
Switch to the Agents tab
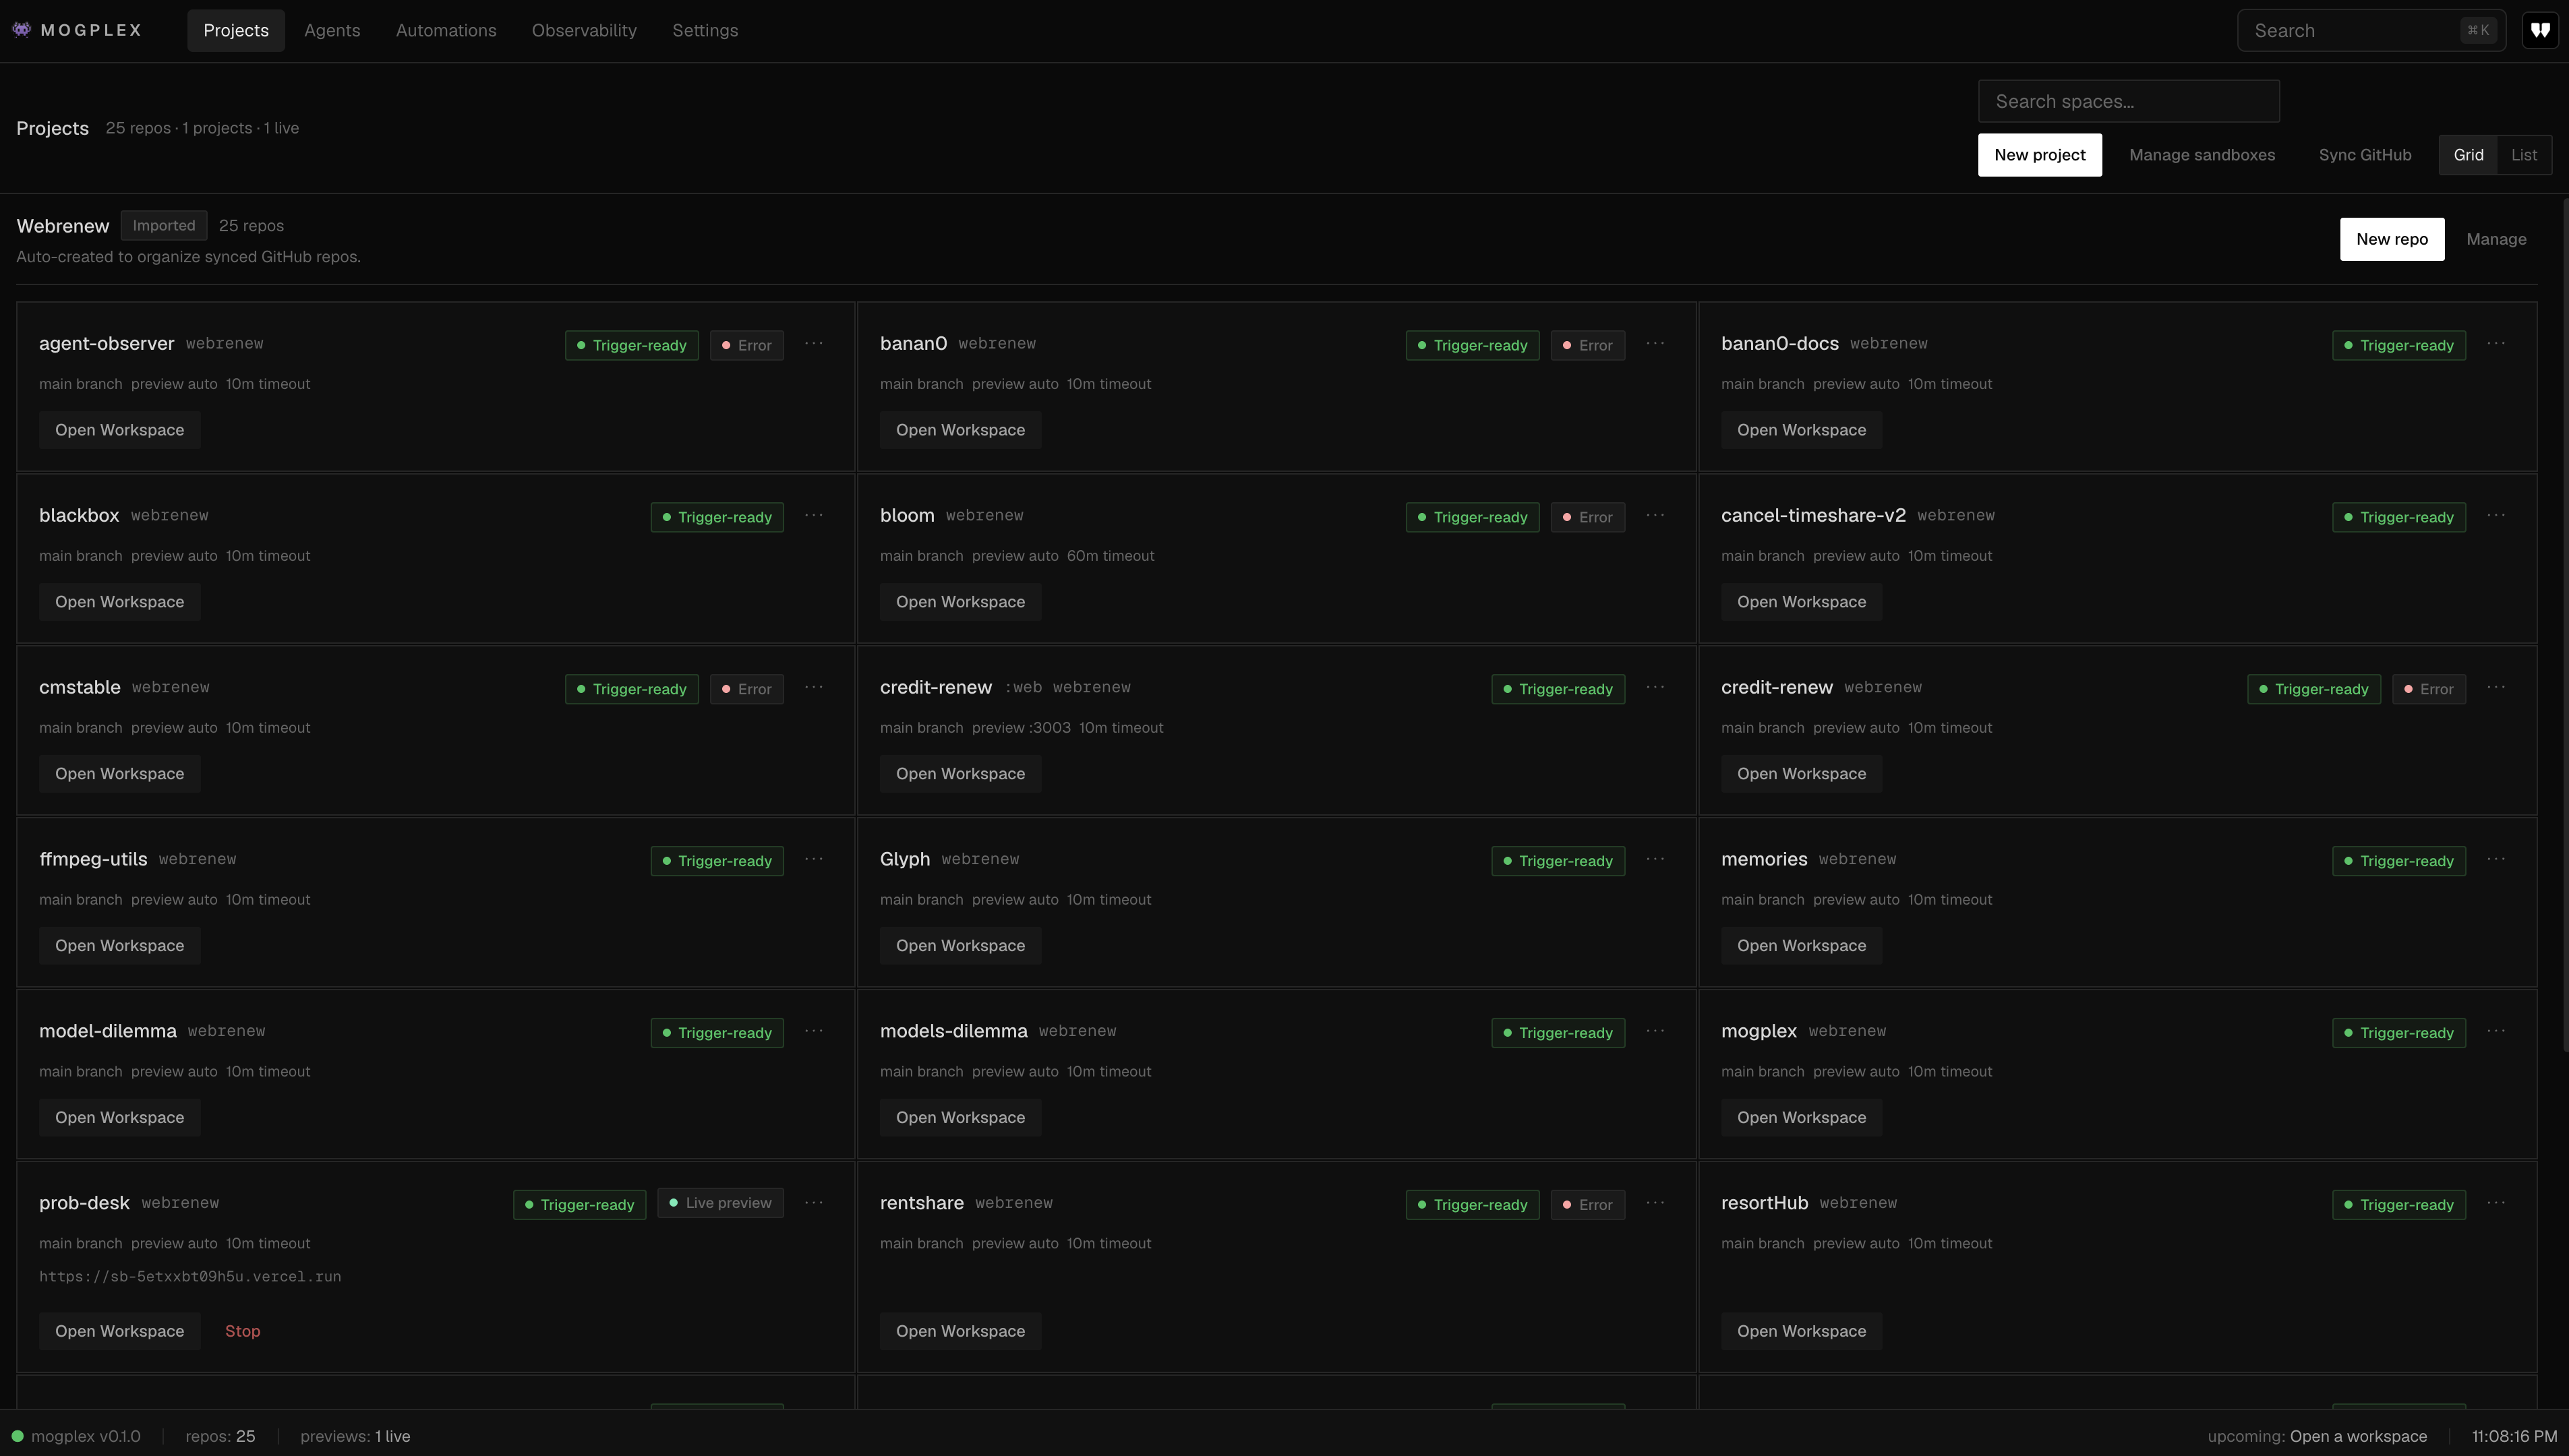pos(331,30)
